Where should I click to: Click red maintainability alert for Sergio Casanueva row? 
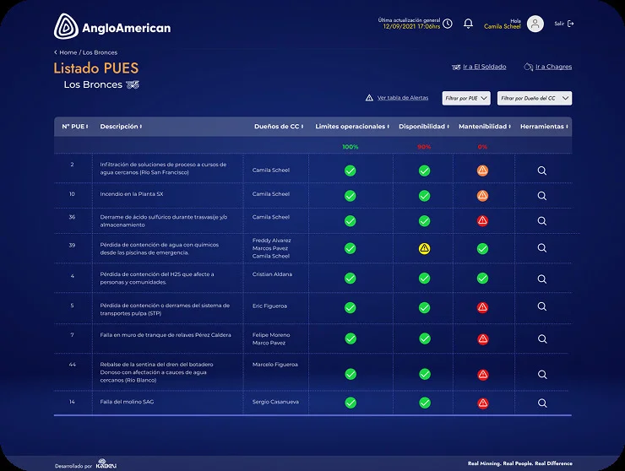click(x=483, y=403)
